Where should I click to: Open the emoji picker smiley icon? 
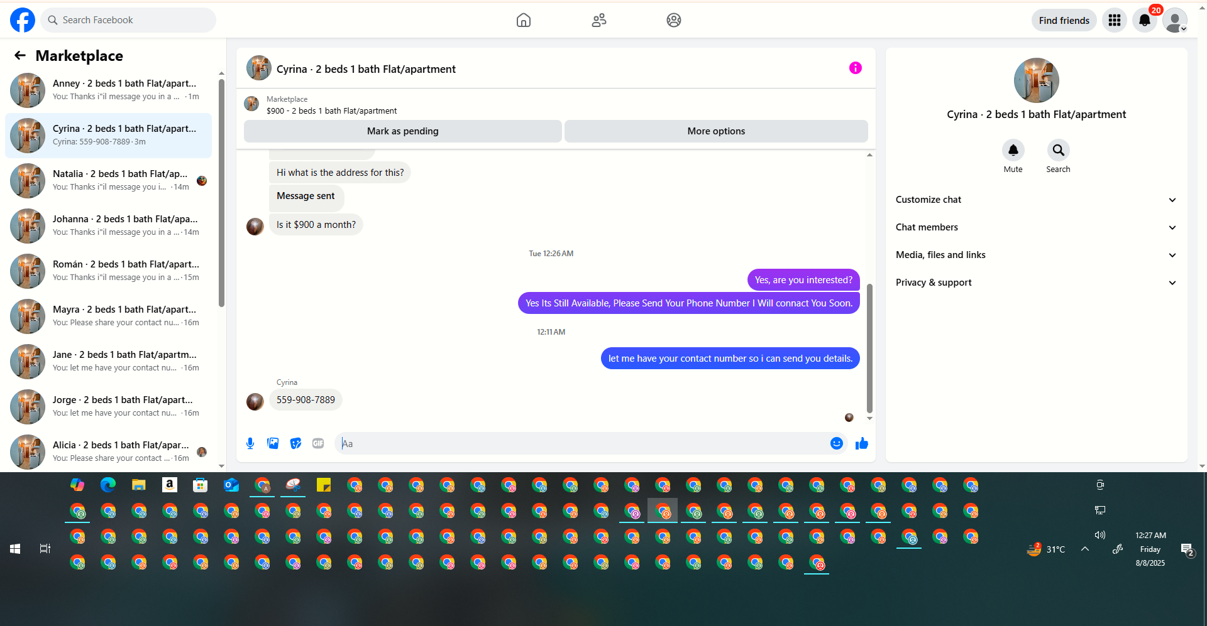837,443
